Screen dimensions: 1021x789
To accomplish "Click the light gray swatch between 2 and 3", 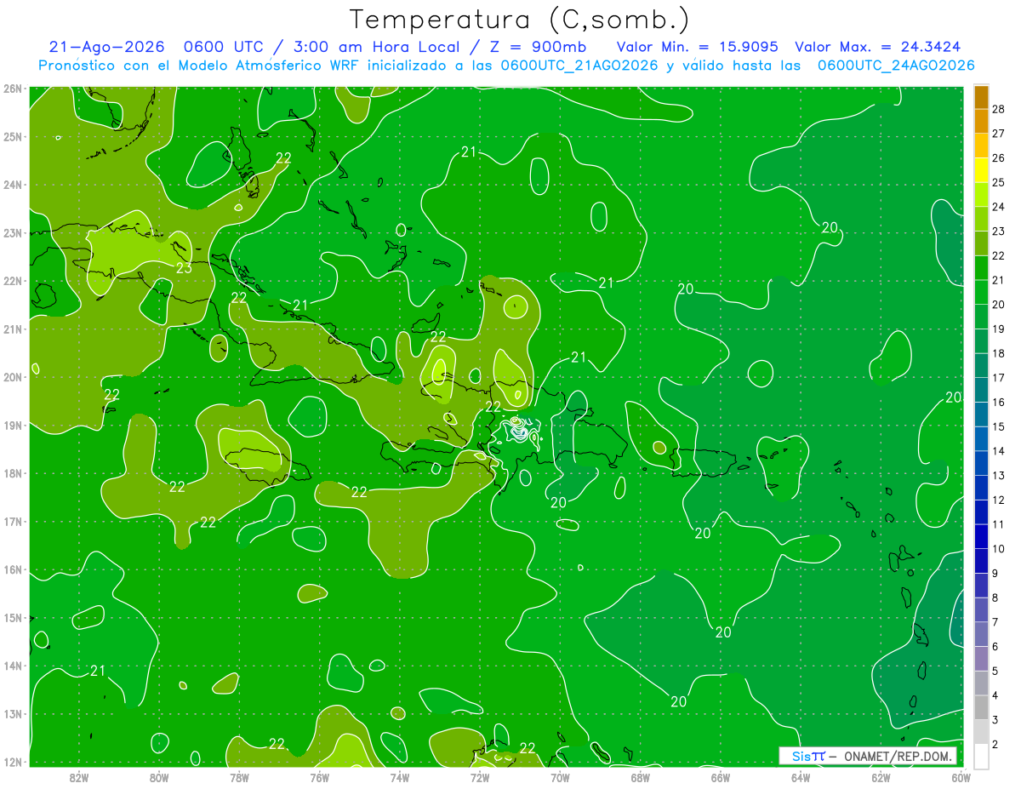I will [981, 732].
